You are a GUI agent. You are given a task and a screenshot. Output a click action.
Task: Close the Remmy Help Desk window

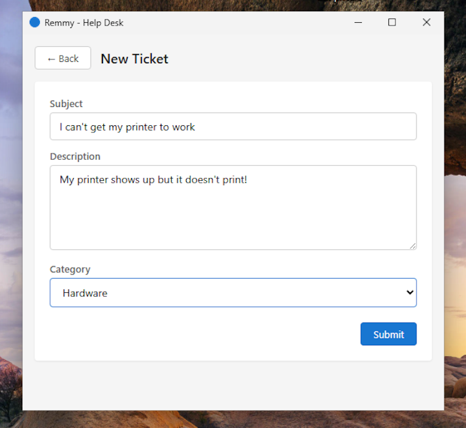tap(426, 22)
